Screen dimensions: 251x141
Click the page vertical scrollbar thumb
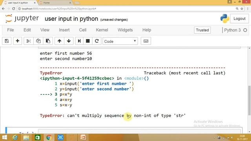249,100
